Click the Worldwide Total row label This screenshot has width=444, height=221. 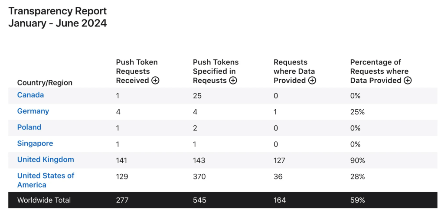[44, 200]
